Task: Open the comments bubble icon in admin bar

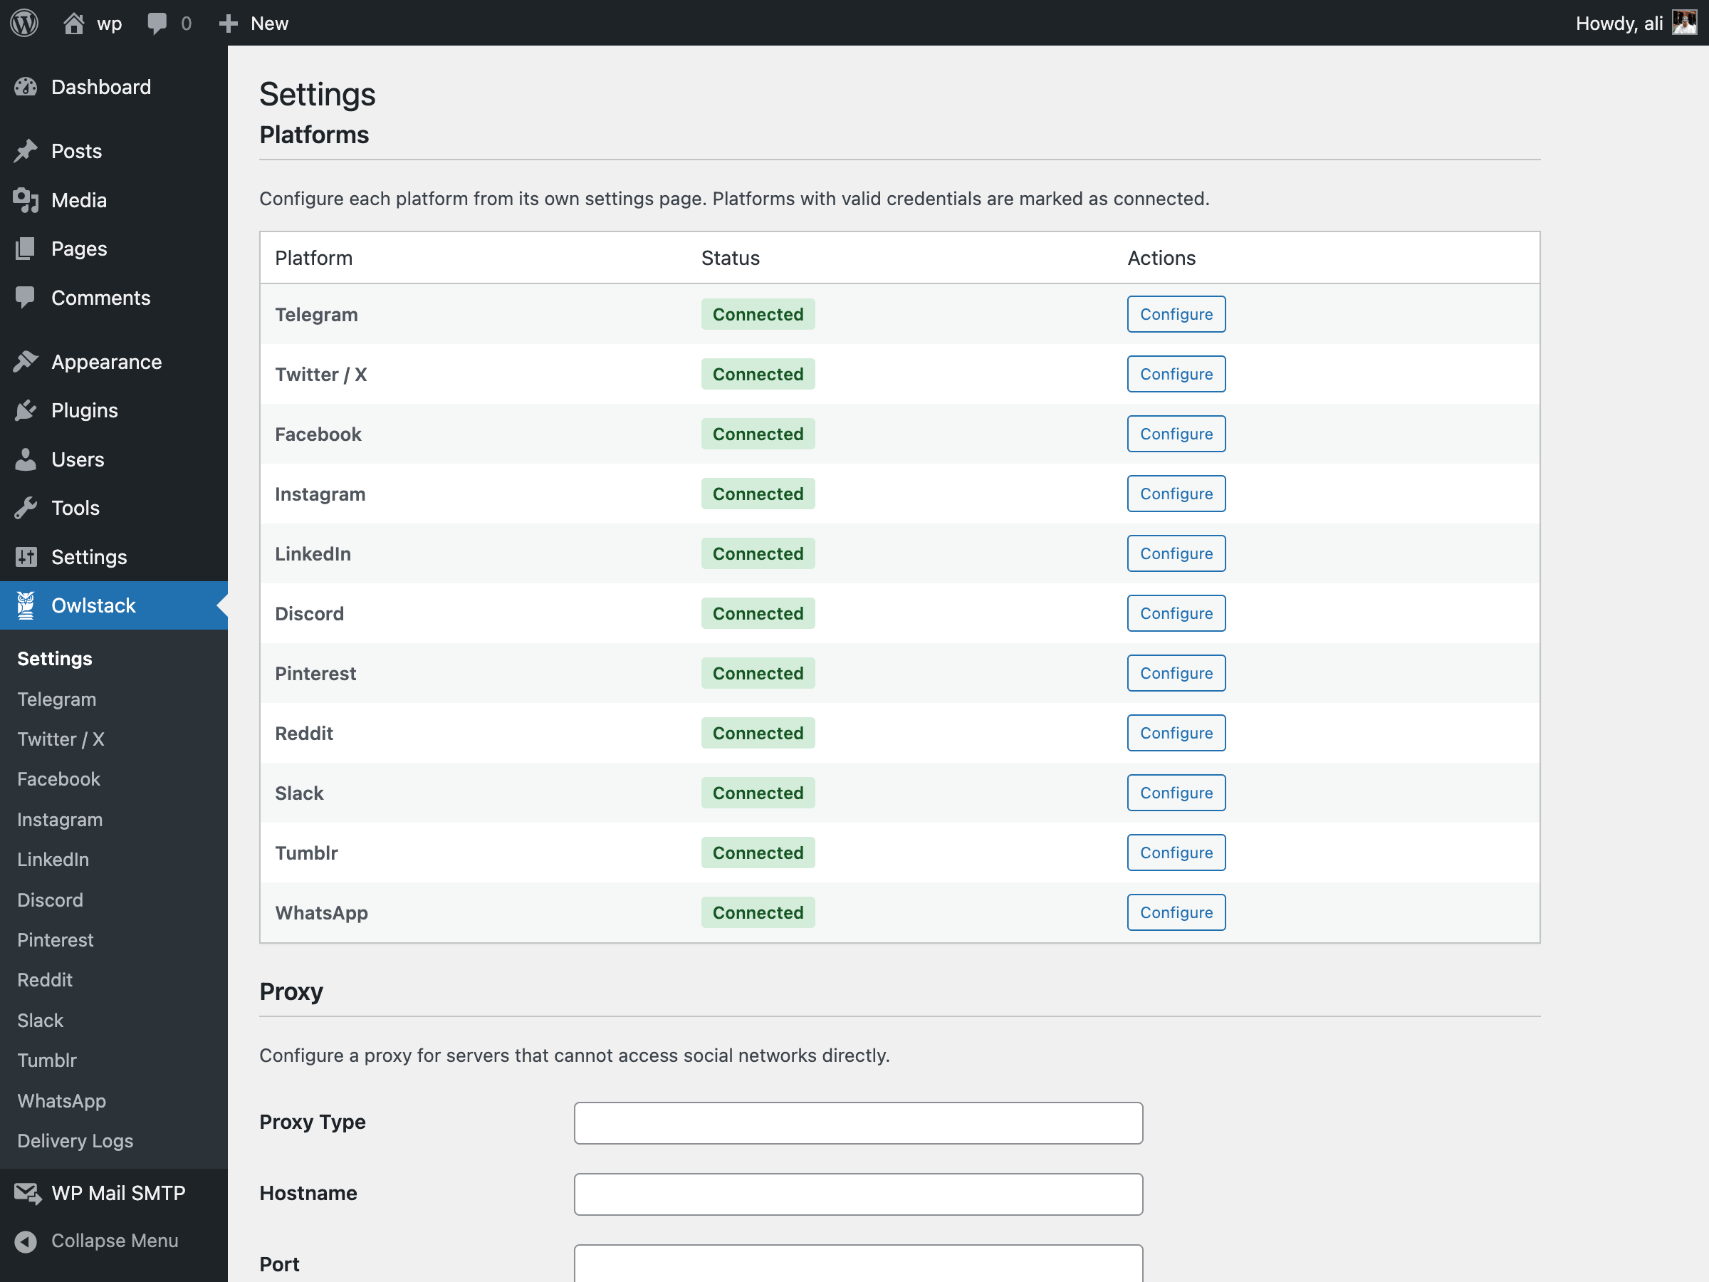Action: click(157, 24)
